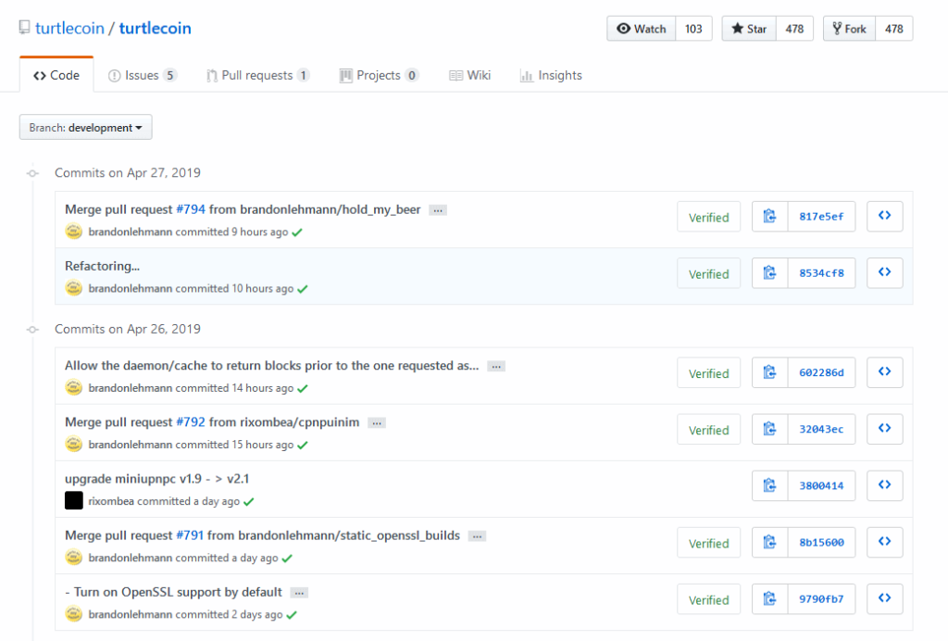Open code browser for commit 3800414
The image size is (948, 641).
(884, 484)
